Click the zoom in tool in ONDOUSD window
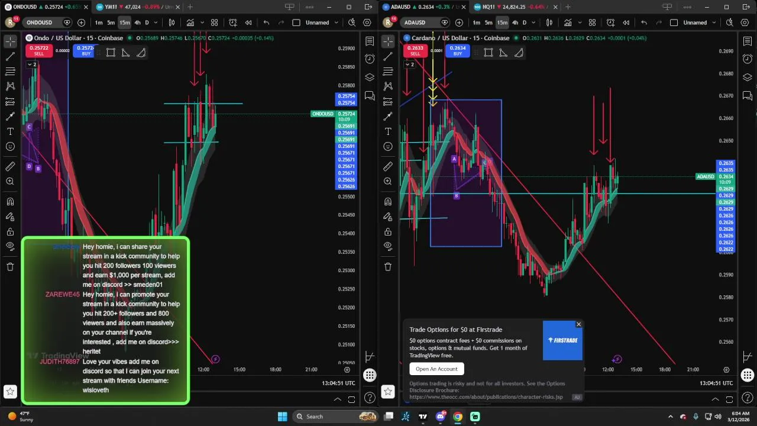 (10, 182)
